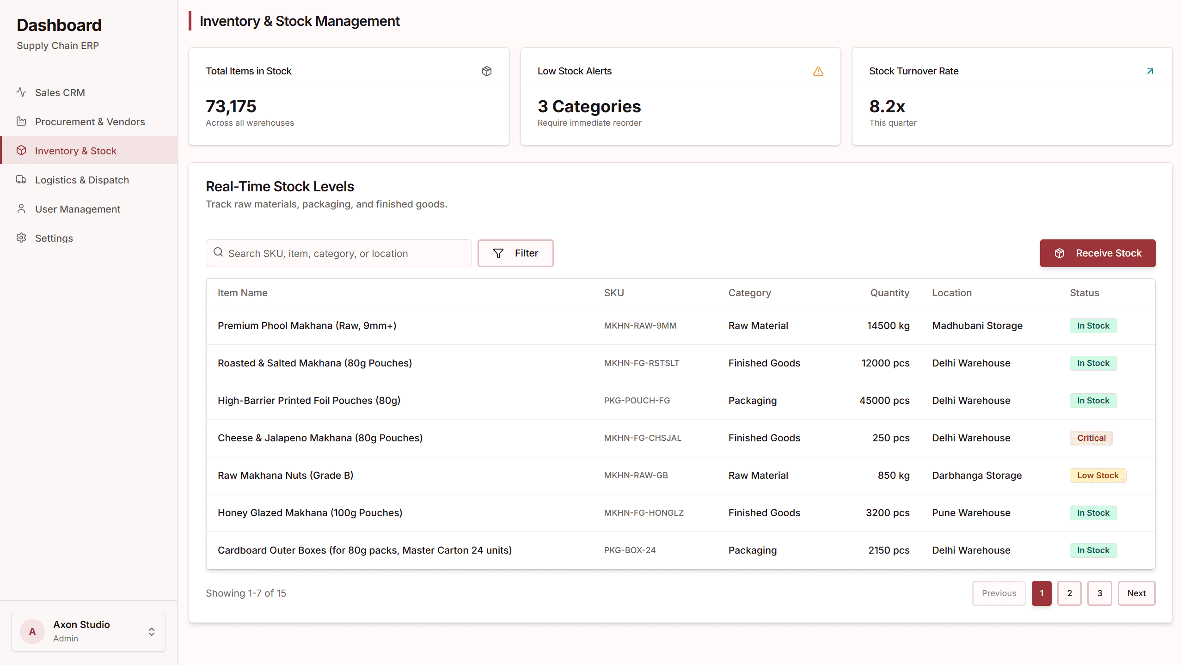Click the package icon on Total Items card

click(x=487, y=71)
